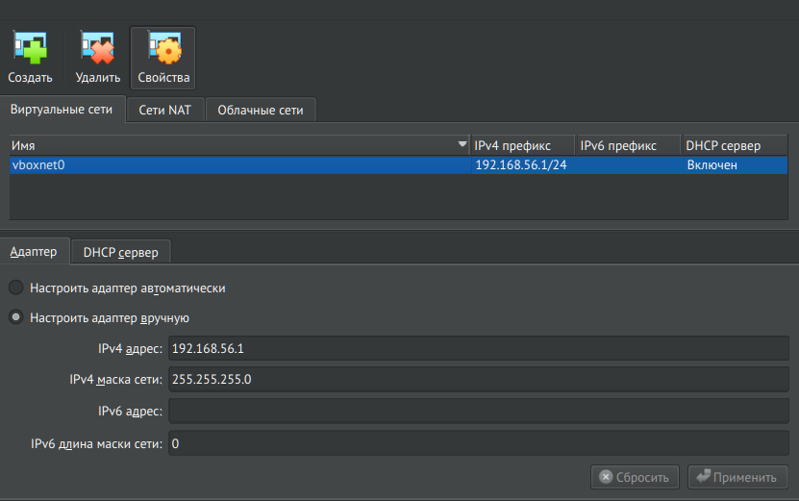799x501 pixels.
Task: Select the Адаптер tab
Action: [35, 252]
